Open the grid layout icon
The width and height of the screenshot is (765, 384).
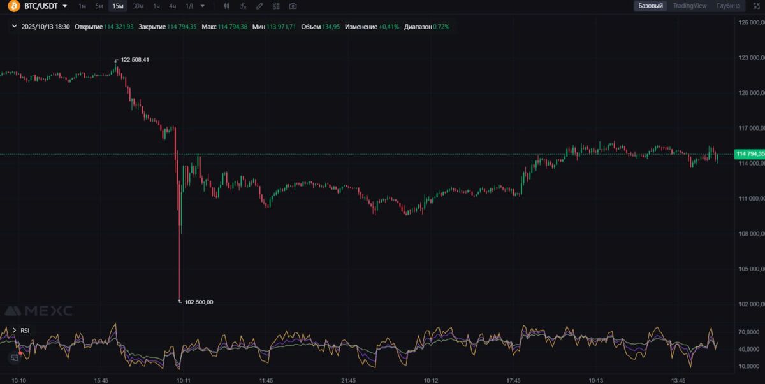pyautogui.click(x=276, y=6)
